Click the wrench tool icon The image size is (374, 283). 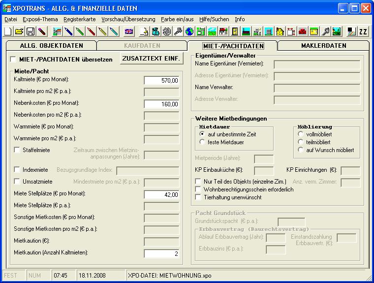coord(325,31)
